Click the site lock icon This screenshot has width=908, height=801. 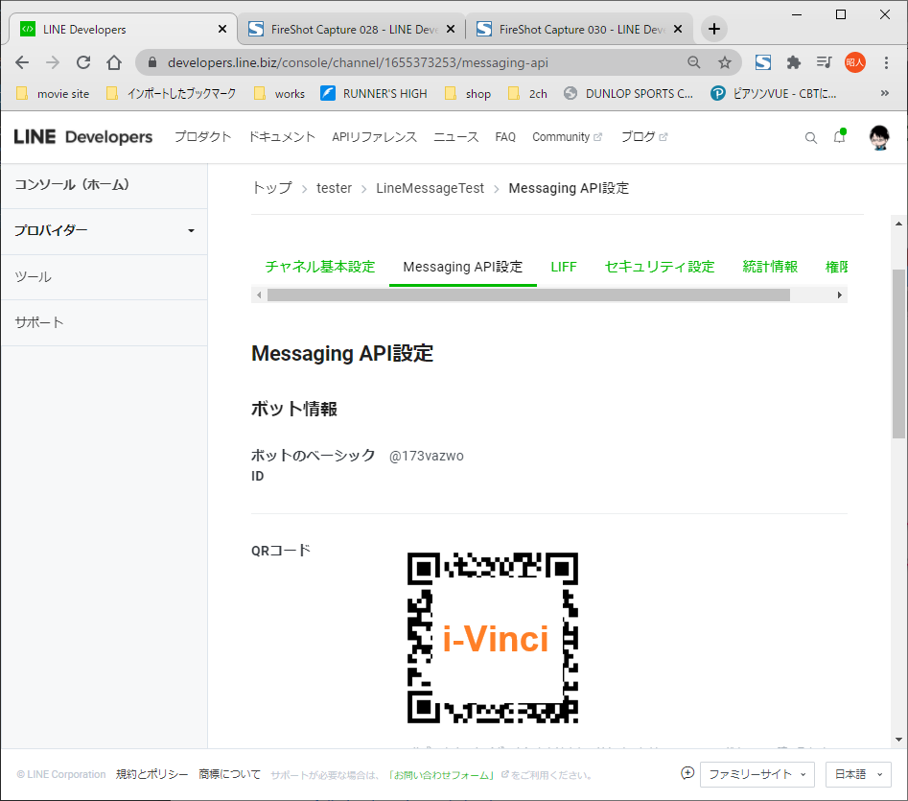click(152, 62)
